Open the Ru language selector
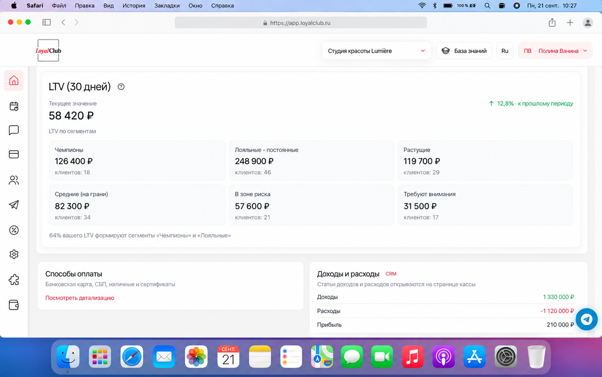This screenshot has height=377, width=602. tap(505, 51)
